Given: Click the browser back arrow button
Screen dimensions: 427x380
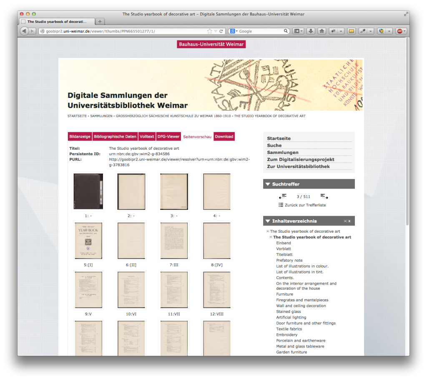Looking at the screenshot, I should (x=24, y=31).
